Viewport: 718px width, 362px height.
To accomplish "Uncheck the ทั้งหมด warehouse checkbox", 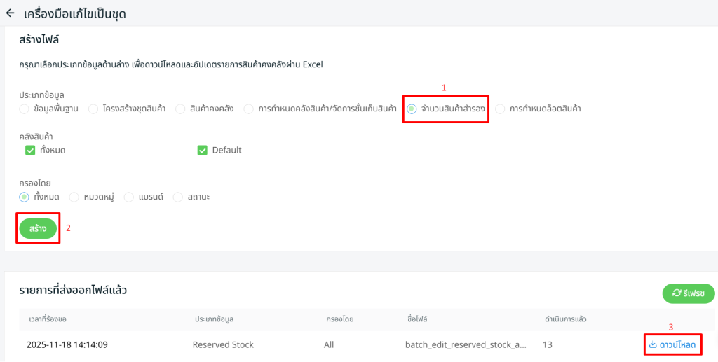I will (x=30, y=150).
